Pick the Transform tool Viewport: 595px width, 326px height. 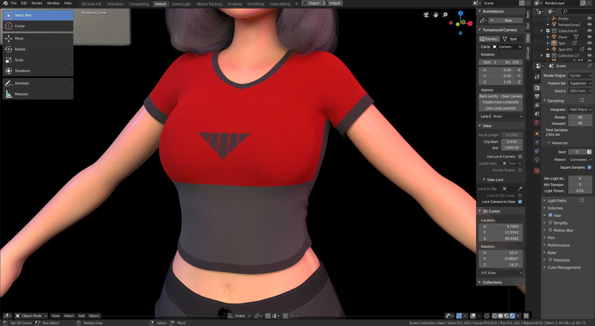coord(38,71)
